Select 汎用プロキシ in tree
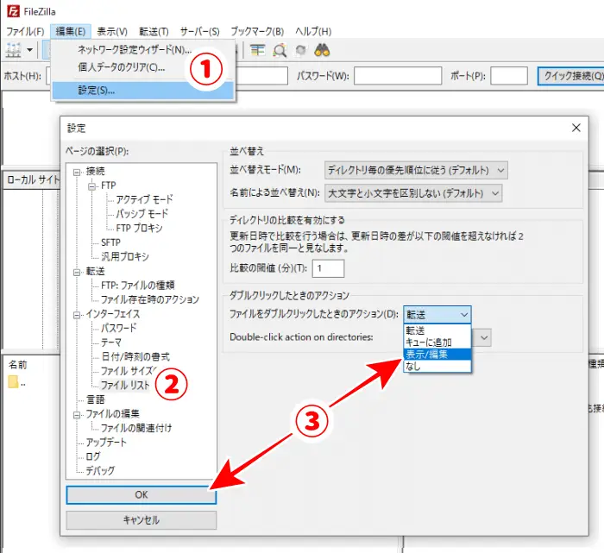 125,256
